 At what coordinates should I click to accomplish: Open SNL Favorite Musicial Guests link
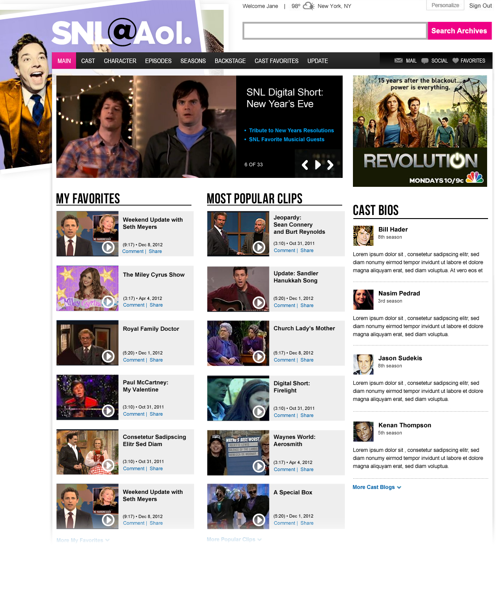[x=287, y=139]
